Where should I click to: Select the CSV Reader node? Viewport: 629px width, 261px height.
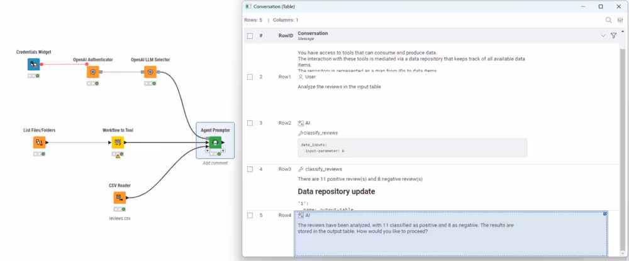pos(119,198)
